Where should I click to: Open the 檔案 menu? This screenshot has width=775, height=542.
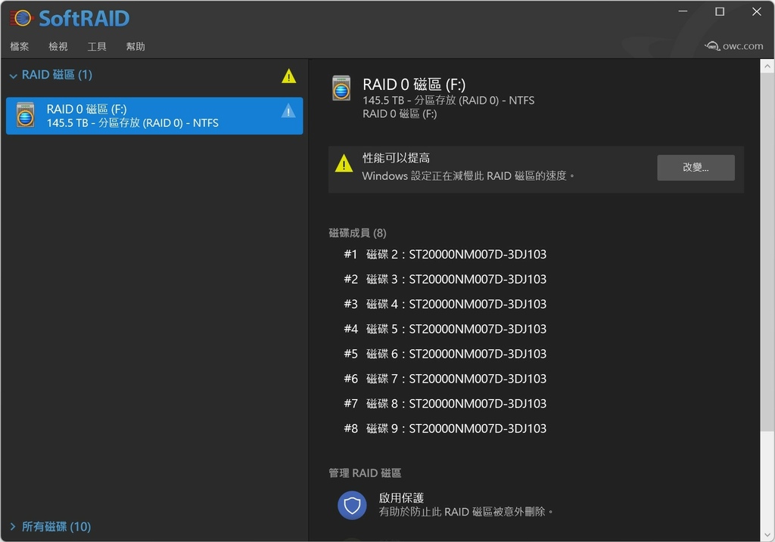click(19, 46)
